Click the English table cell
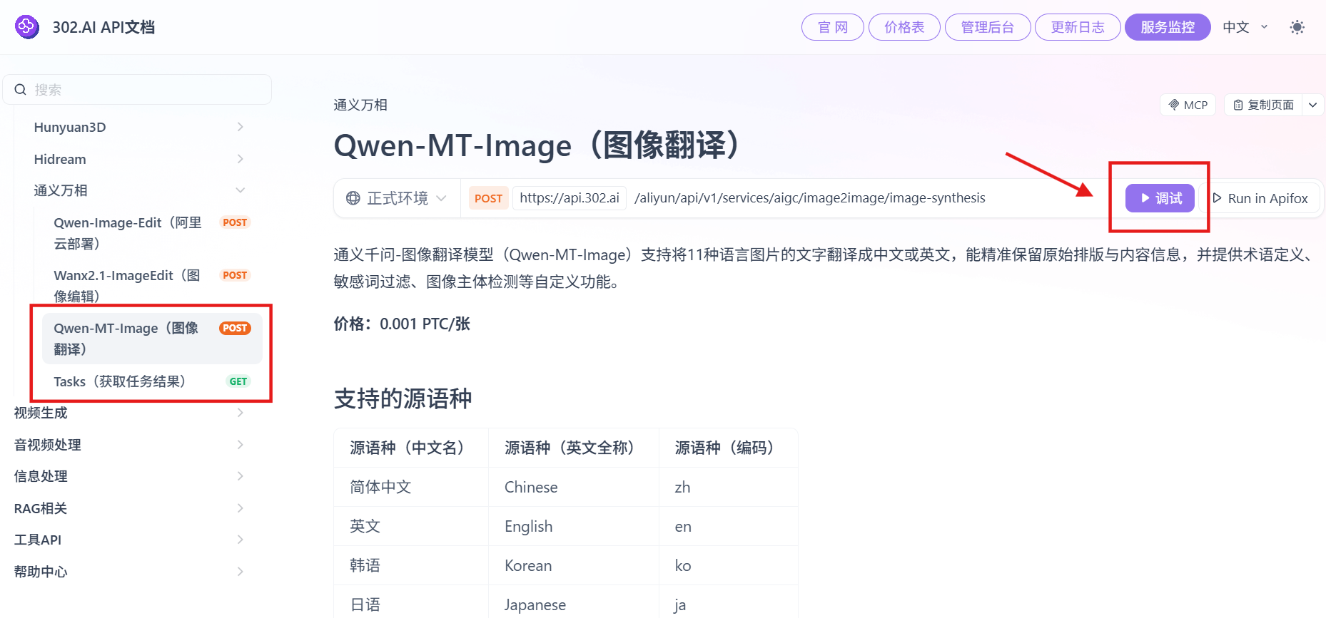The height and width of the screenshot is (618, 1326). coord(574,526)
